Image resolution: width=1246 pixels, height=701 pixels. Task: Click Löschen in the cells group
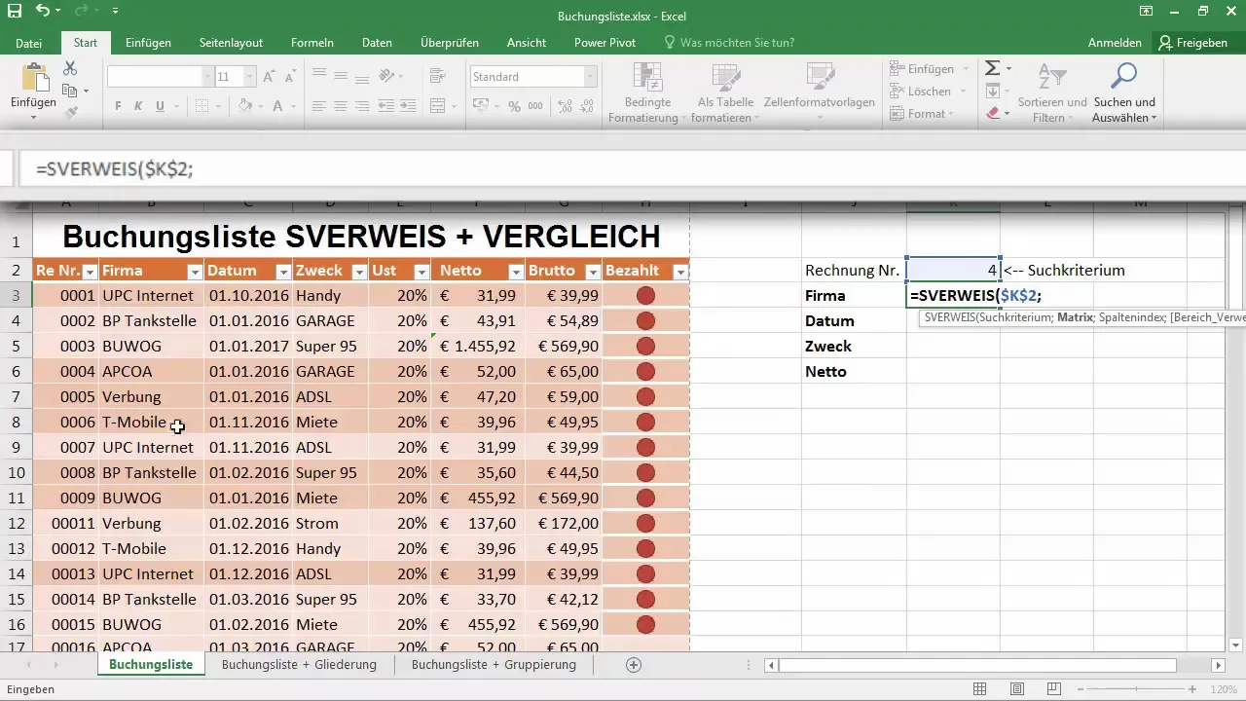[928, 92]
